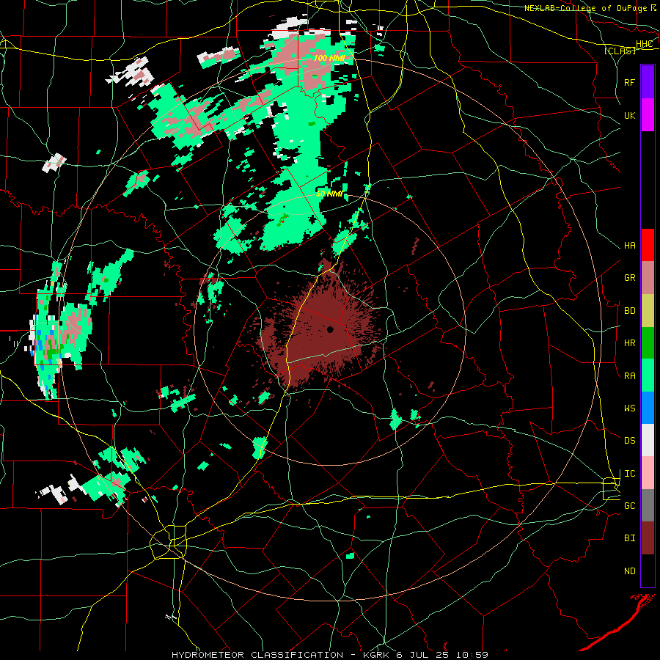
Task: Click the UK label beside the legend
Action: pos(629,115)
